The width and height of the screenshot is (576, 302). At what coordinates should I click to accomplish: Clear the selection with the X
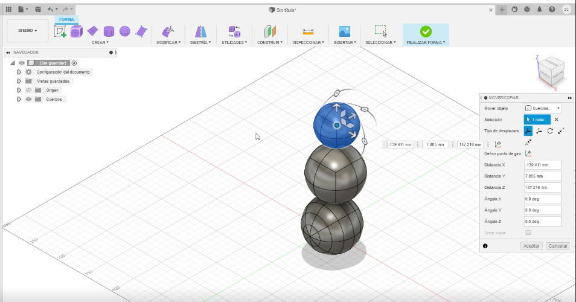[557, 120]
